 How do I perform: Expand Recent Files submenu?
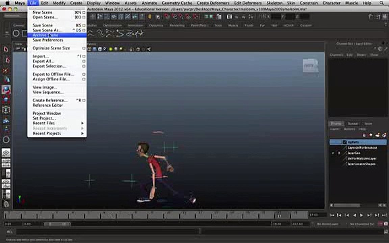coord(82,123)
